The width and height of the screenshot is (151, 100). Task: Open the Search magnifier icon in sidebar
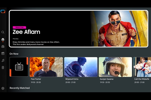tap(3, 32)
